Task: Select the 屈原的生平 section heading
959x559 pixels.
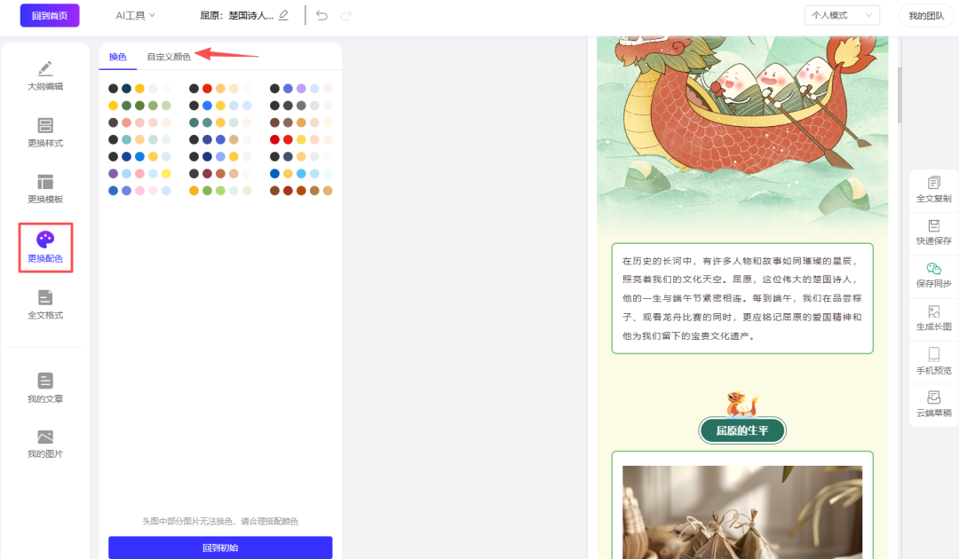Action: [x=741, y=430]
